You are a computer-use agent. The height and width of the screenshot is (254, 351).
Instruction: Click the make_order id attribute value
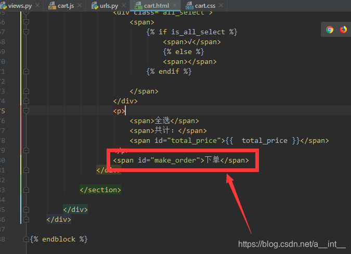[x=175, y=161]
